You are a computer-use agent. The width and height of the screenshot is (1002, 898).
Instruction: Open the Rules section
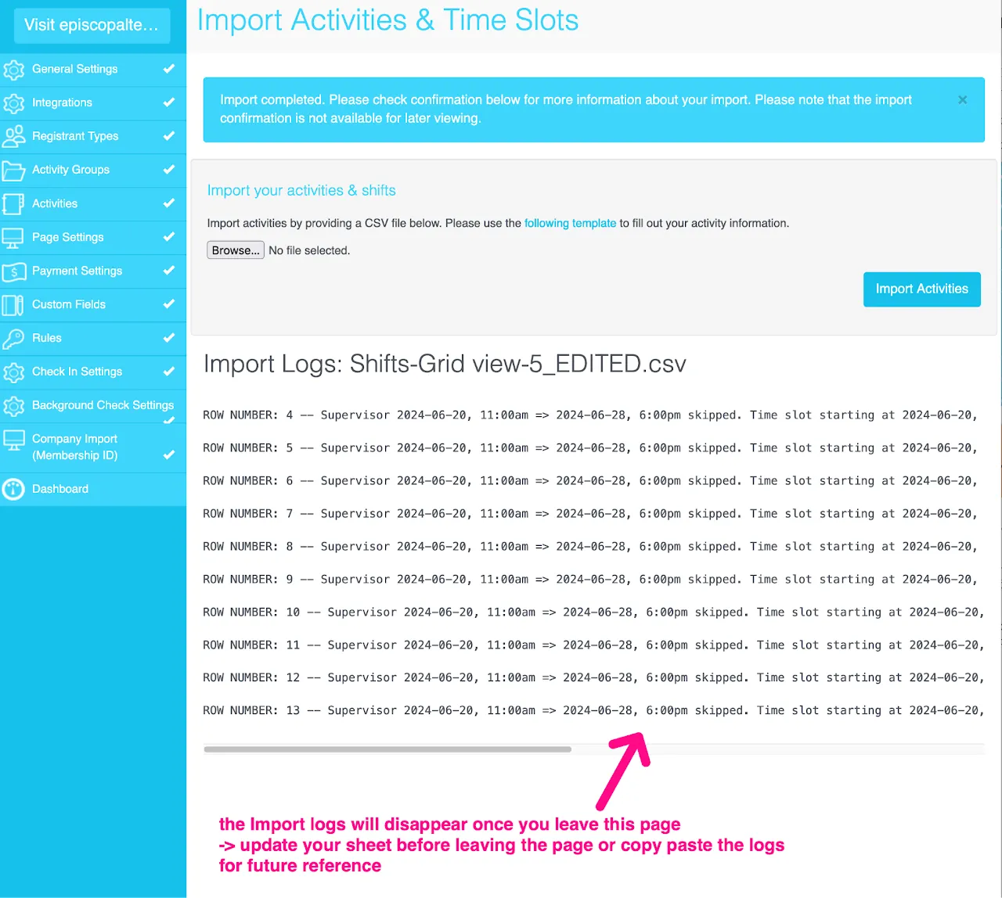click(93, 339)
